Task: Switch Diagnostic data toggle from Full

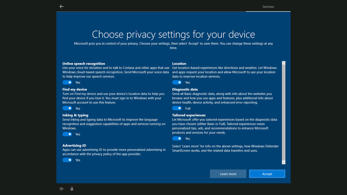Action: pyautogui.click(x=177, y=108)
